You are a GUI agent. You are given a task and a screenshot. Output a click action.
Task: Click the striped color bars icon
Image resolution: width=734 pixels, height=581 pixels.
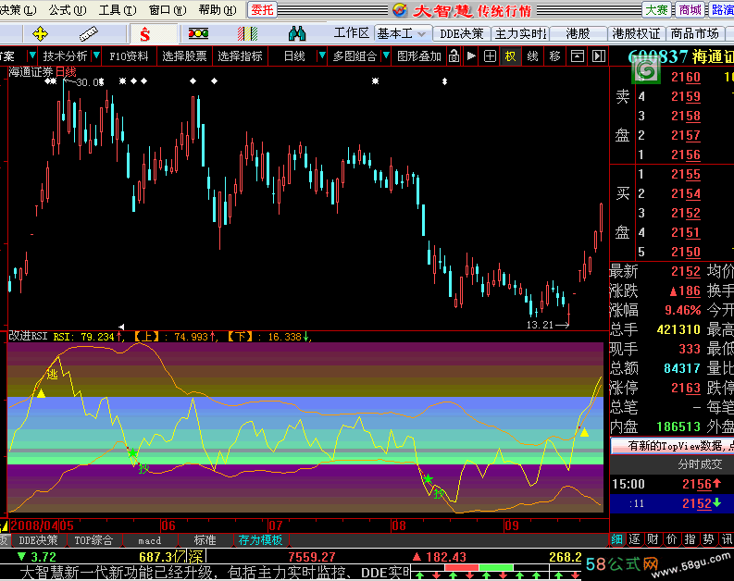[x=248, y=33]
